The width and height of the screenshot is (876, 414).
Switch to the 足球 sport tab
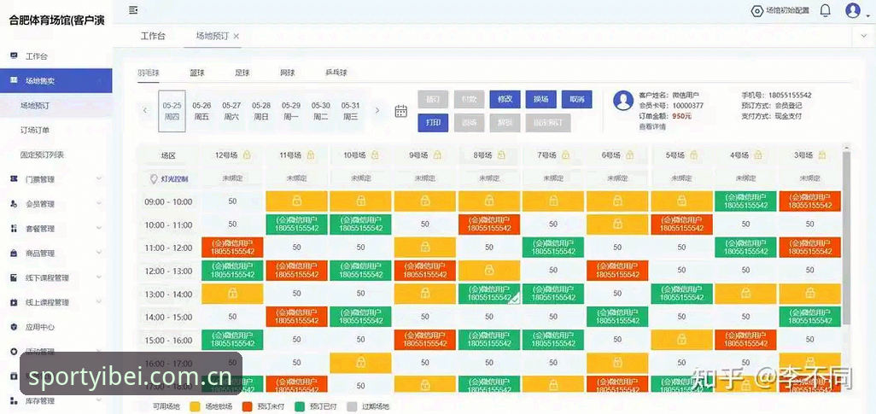click(242, 73)
